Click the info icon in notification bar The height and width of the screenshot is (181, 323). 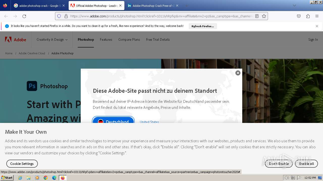point(7,26)
